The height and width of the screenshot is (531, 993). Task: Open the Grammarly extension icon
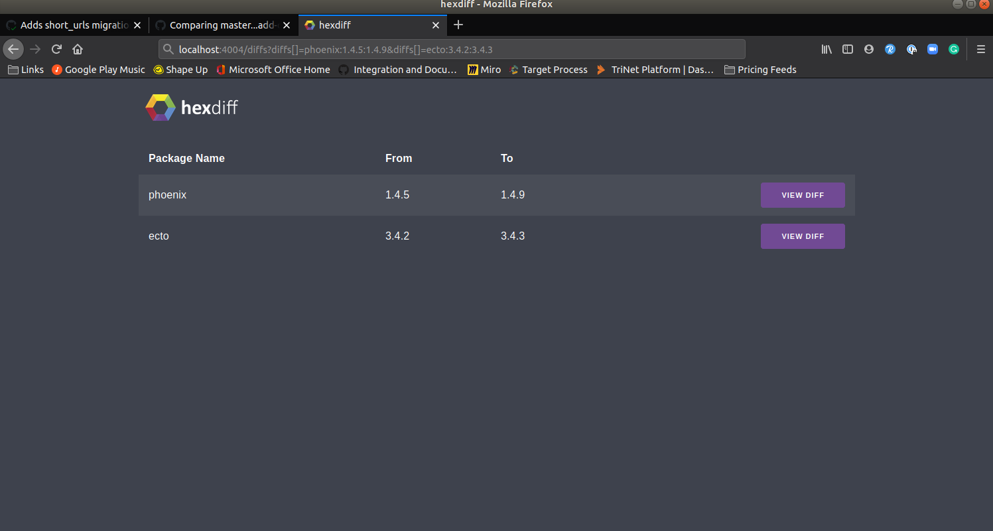pos(954,49)
